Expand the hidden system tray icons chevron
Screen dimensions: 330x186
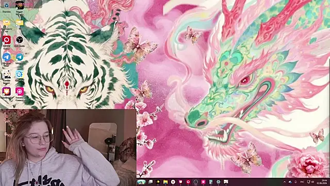285,182
